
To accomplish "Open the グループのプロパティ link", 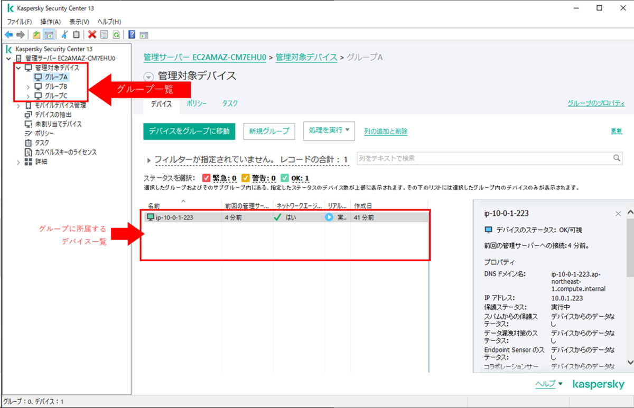I will (596, 103).
